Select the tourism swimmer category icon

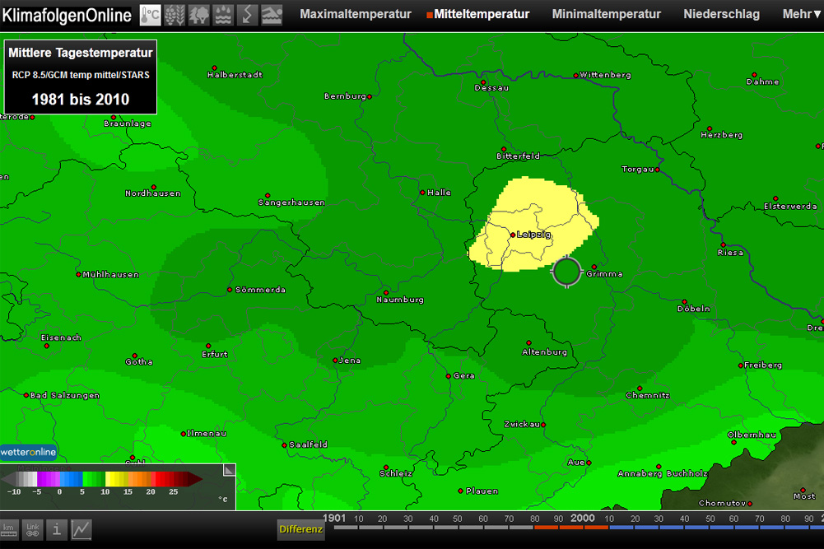(x=271, y=14)
